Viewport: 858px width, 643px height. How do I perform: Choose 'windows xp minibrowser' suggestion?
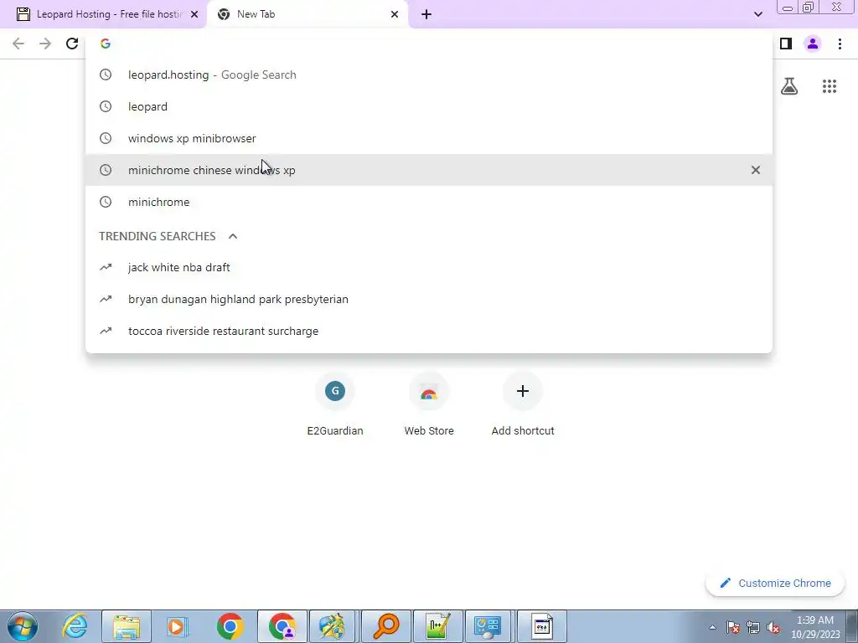coord(429,138)
